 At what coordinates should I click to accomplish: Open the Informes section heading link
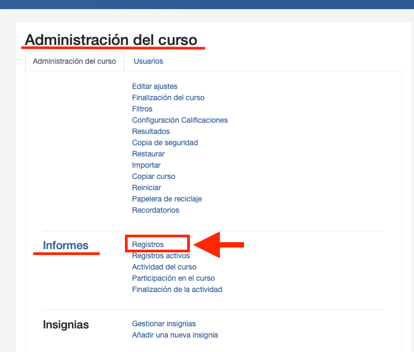pos(65,245)
